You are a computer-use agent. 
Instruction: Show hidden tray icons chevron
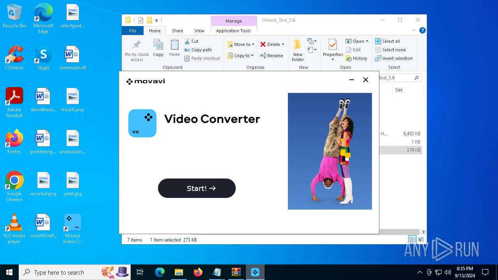419,272
